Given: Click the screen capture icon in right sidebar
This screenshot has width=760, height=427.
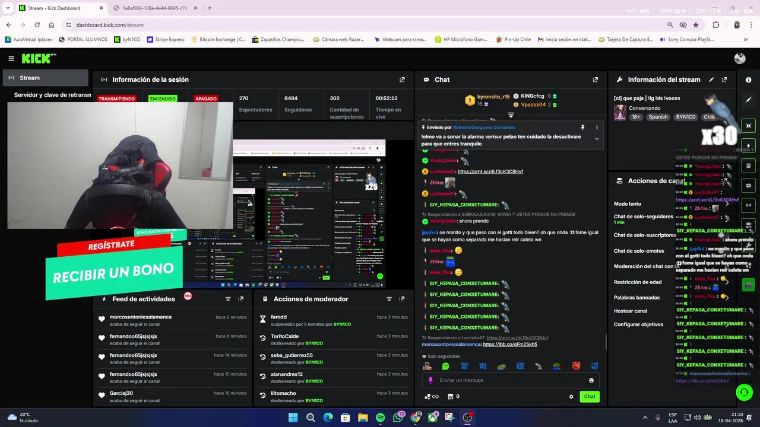Looking at the screenshot, I should tap(749, 126).
